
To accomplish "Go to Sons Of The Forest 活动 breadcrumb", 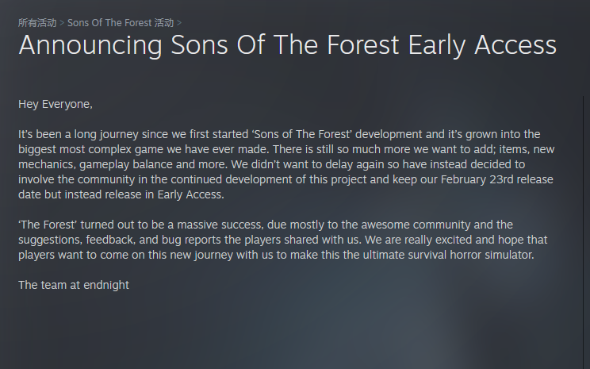I will [x=121, y=23].
